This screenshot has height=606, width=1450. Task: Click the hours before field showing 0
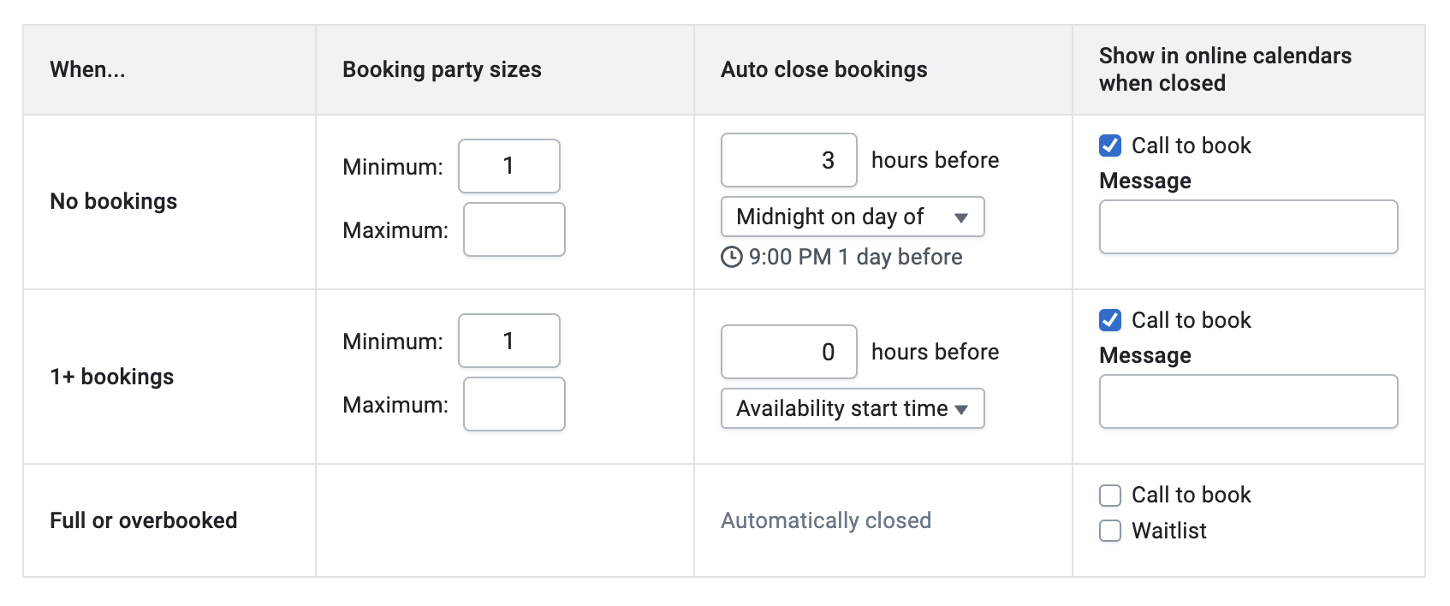point(789,352)
